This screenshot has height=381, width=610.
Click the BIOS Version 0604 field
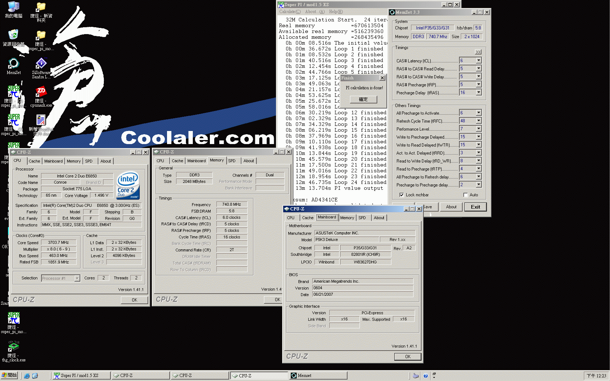tap(363, 288)
